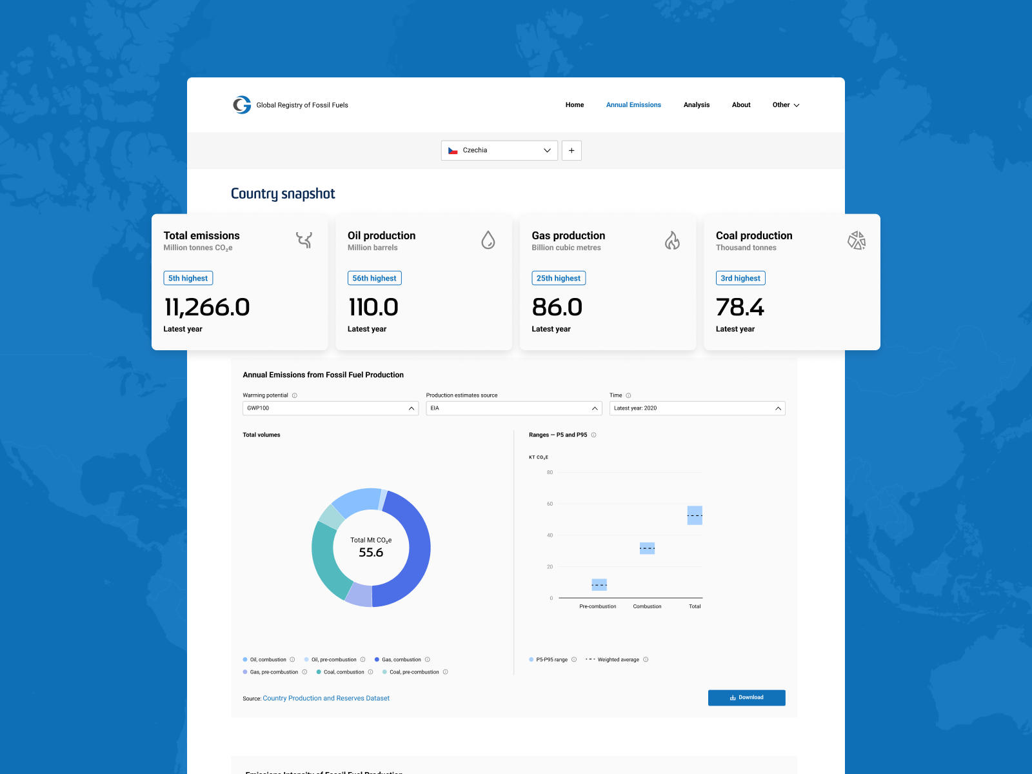Expand the Other navigation menu
The width and height of the screenshot is (1032, 774).
click(786, 104)
